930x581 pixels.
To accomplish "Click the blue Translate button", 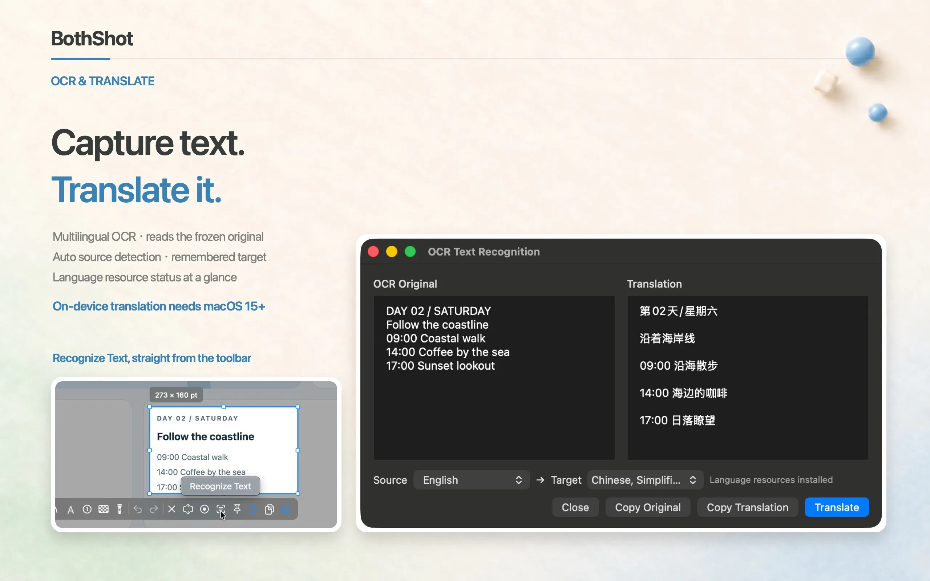I will 837,507.
